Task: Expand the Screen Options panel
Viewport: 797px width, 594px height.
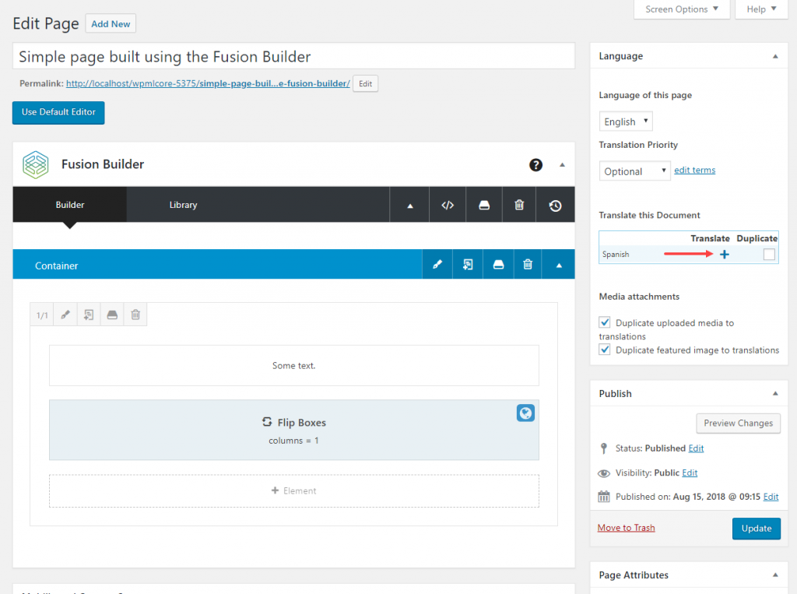Action: [682, 9]
